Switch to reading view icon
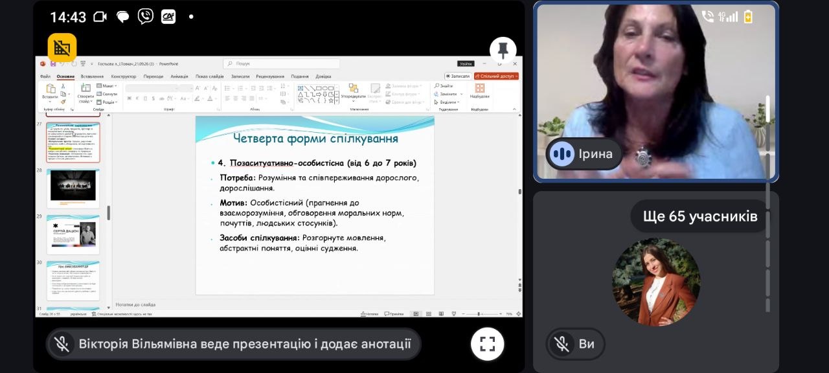This screenshot has width=829, height=373. pyautogui.click(x=440, y=313)
